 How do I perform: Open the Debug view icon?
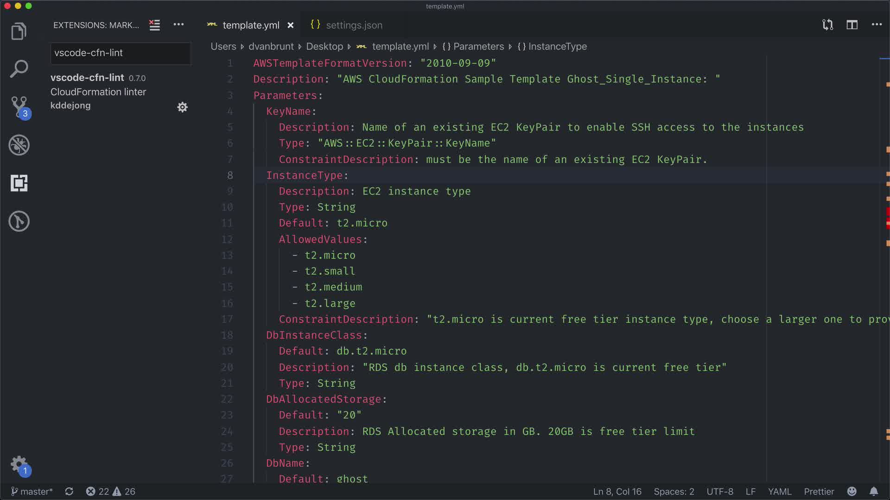tap(19, 145)
